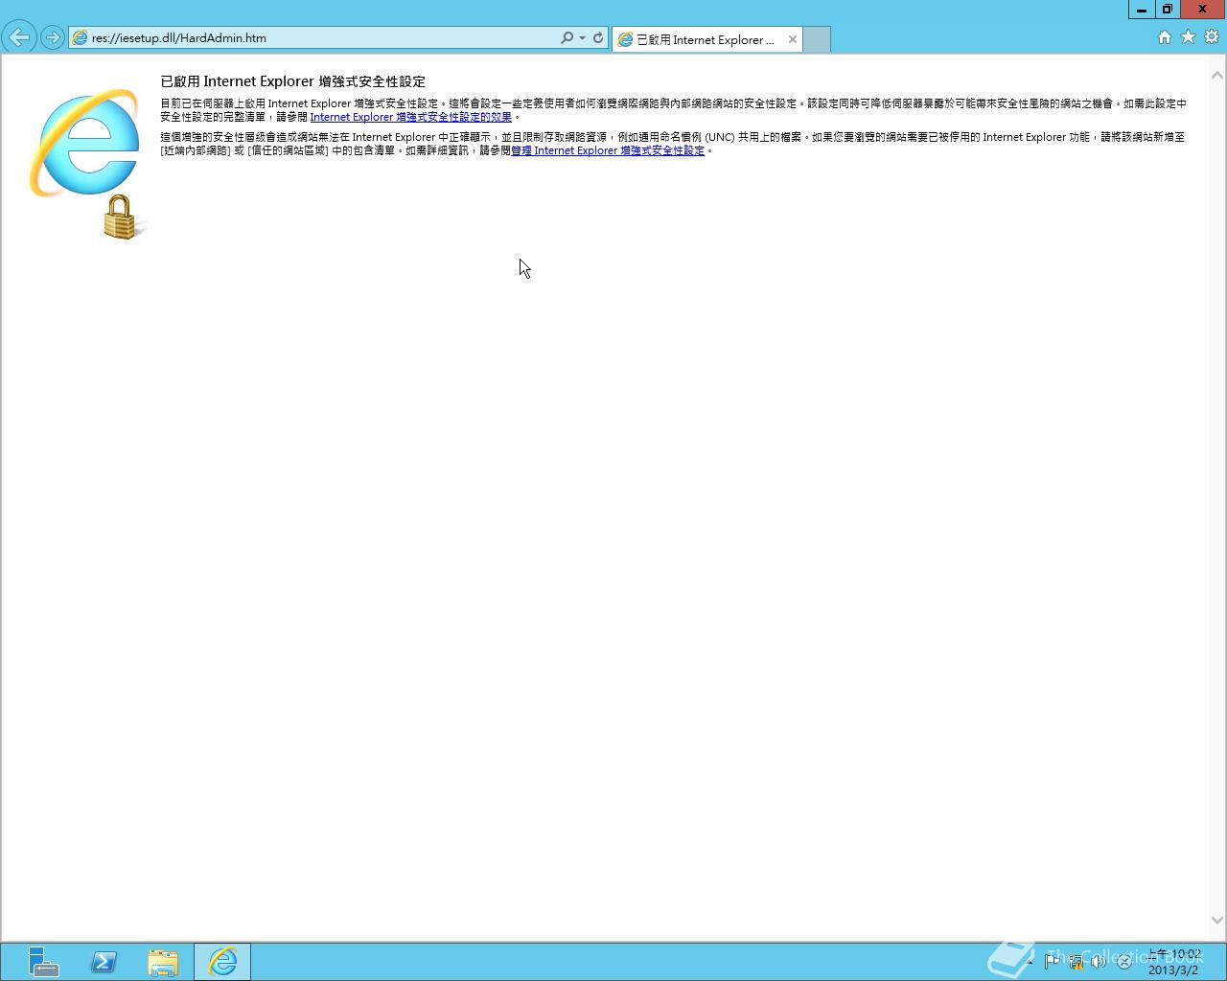This screenshot has width=1227, height=981.
Task: Refresh the page with the refresh icon
Action: 598,37
